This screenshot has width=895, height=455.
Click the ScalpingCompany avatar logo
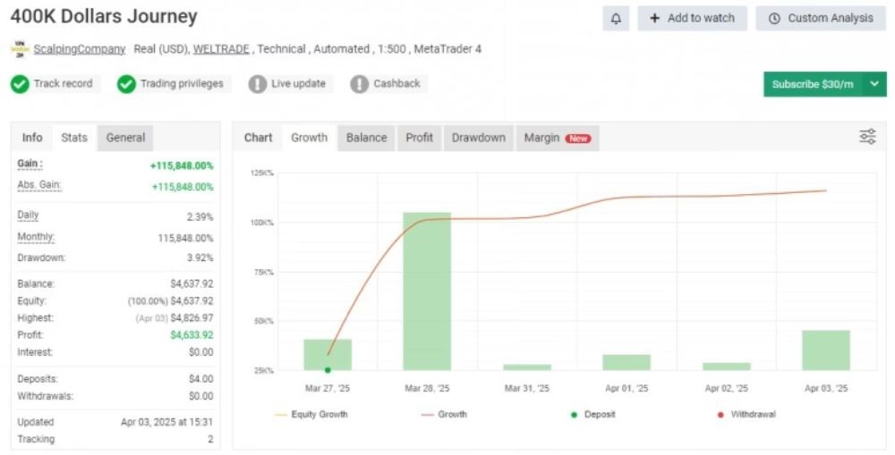pyautogui.click(x=20, y=49)
